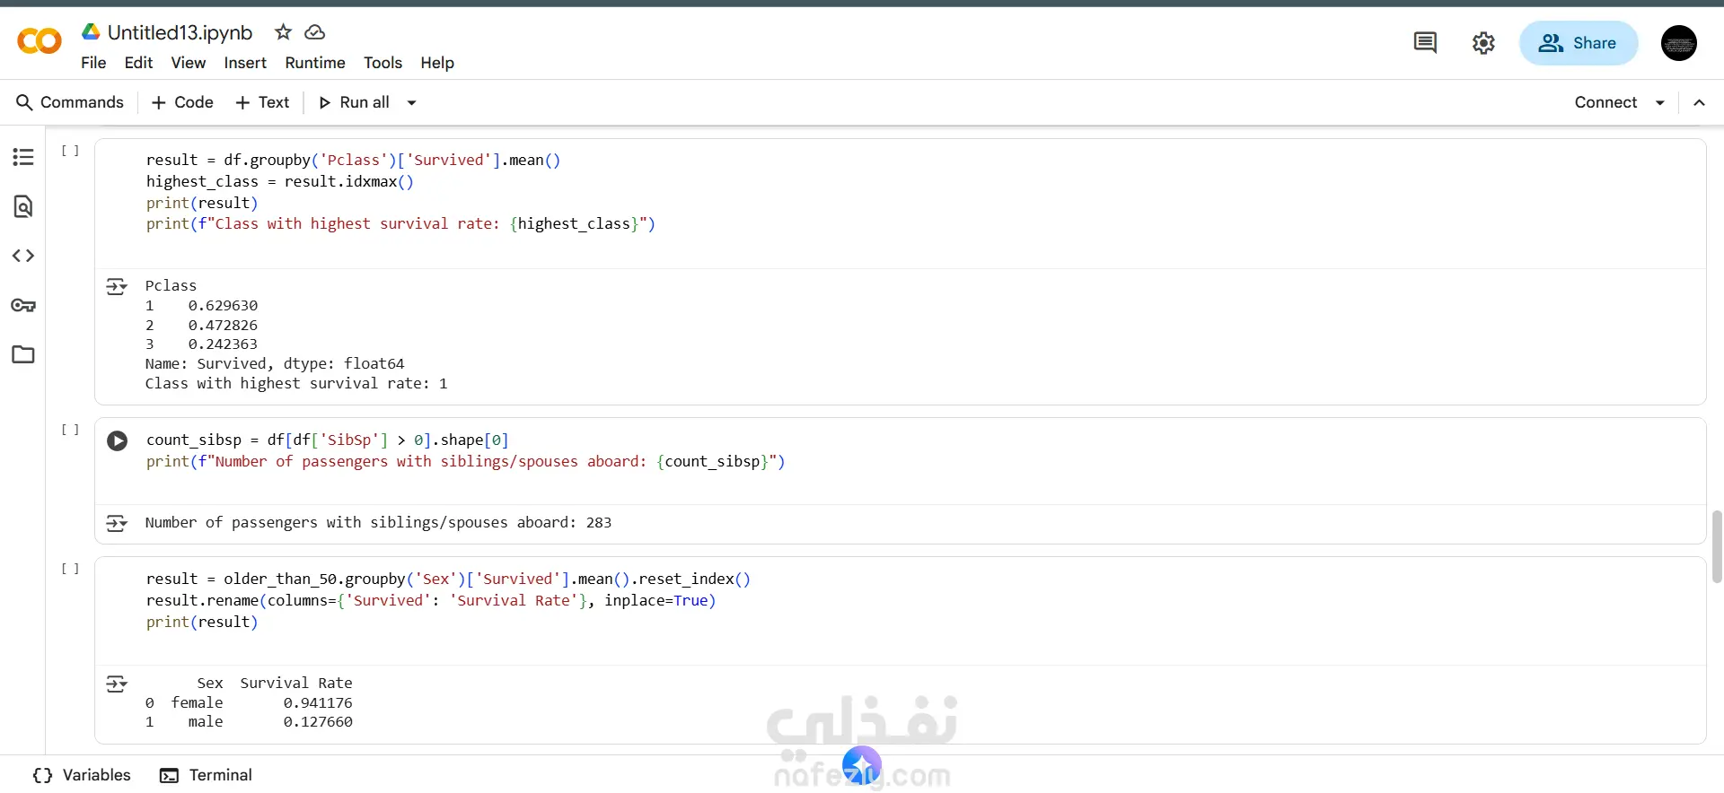Click the vertical scrollbar thumb

tap(1717, 546)
